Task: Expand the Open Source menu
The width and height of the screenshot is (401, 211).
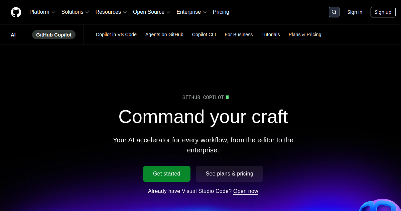Action: click(152, 12)
